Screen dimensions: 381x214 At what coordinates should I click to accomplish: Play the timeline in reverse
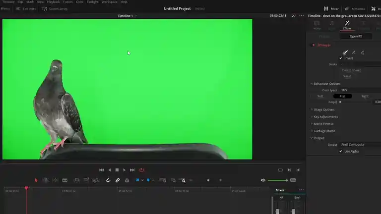tap(110, 170)
